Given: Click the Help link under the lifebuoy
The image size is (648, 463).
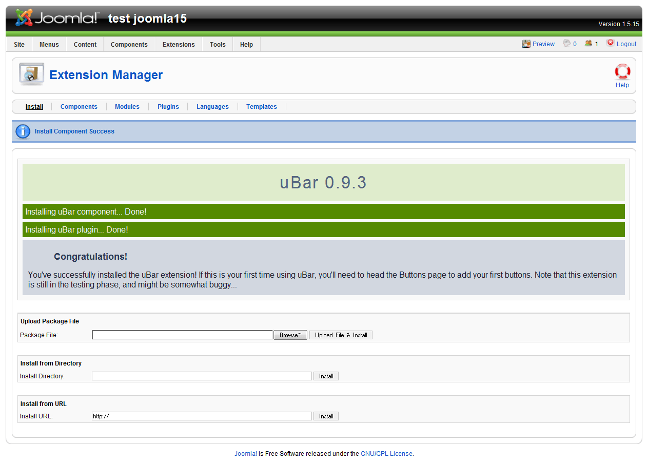Looking at the screenshot, I should pyautogui.click(x=622, y=85).
